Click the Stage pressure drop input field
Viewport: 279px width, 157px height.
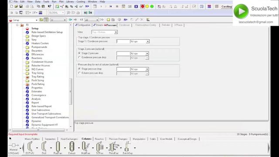(x=123, y=69)
